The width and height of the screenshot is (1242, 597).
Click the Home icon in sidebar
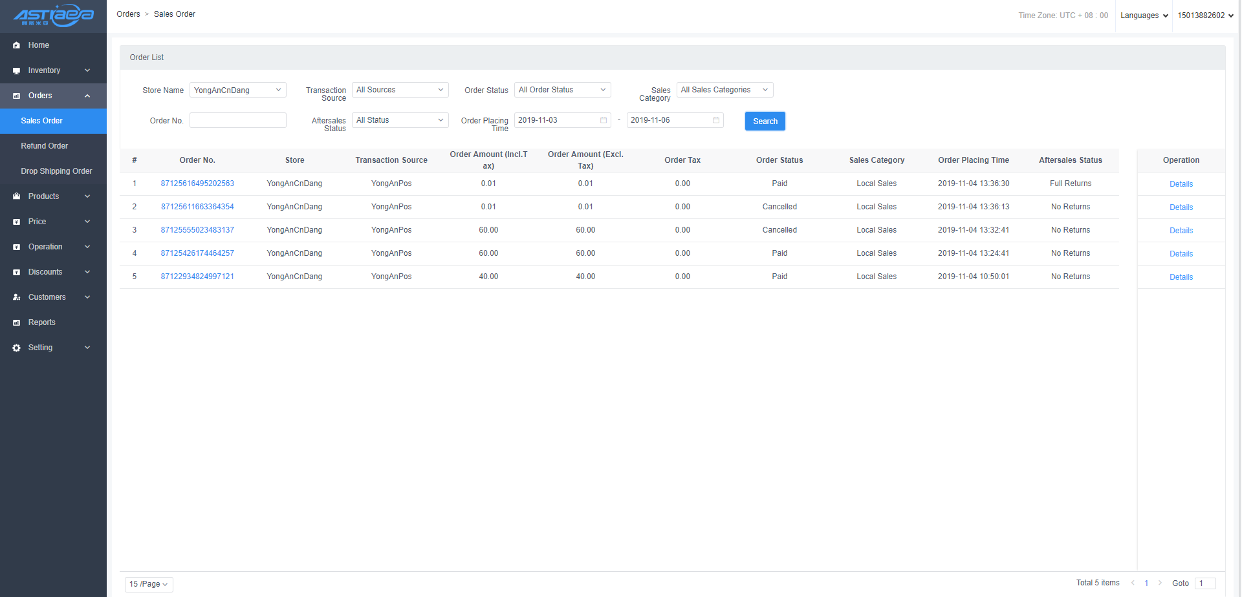pos(17,45)
